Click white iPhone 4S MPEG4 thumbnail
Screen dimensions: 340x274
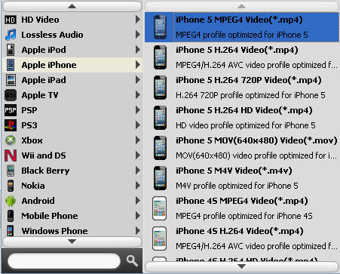[160, 208]
